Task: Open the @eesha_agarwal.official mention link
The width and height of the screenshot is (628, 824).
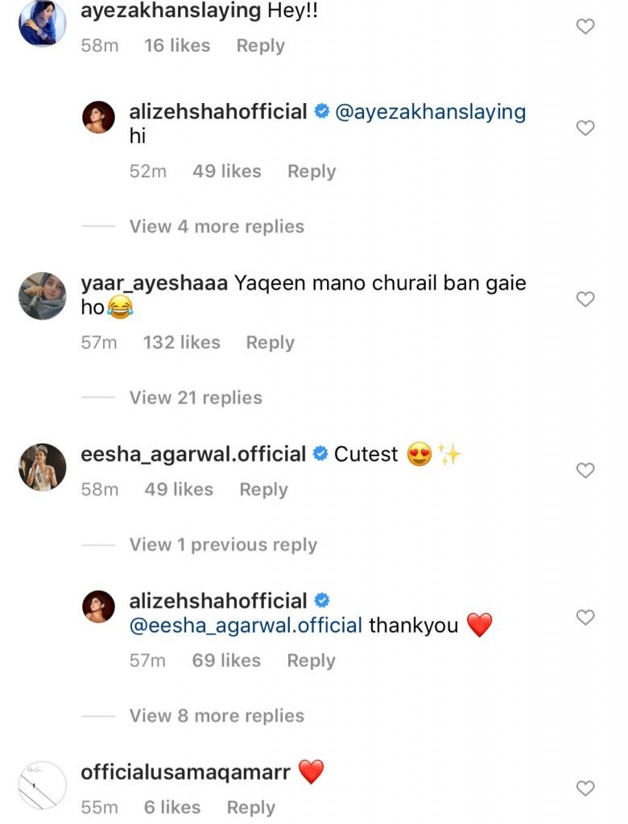Action: [x=246, y=625]
